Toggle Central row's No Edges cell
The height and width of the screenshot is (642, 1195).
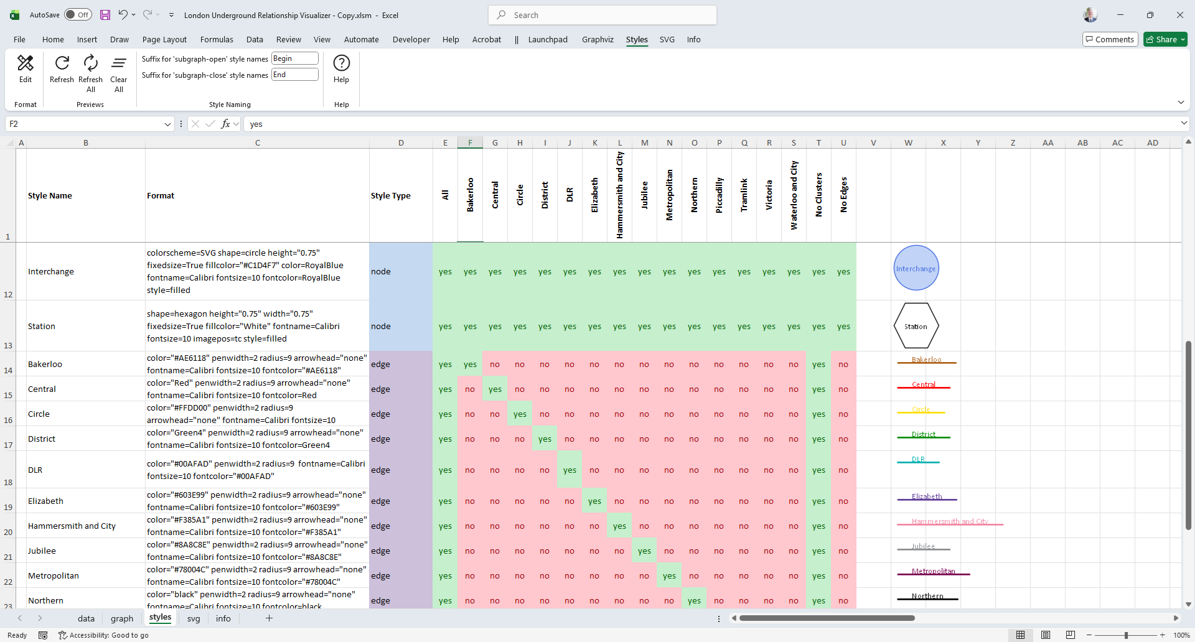(843, 389)
